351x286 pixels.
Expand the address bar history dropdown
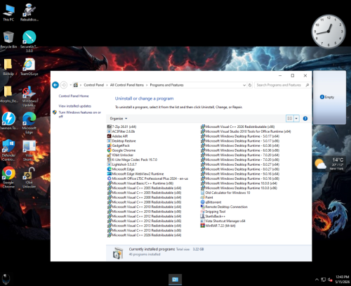click(244, 85)
